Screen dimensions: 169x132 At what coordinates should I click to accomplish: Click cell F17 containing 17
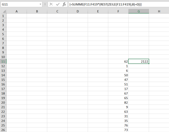tap(118, 89)
